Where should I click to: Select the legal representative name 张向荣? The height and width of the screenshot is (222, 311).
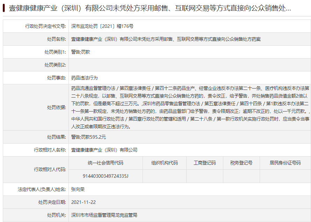(78, 190)
